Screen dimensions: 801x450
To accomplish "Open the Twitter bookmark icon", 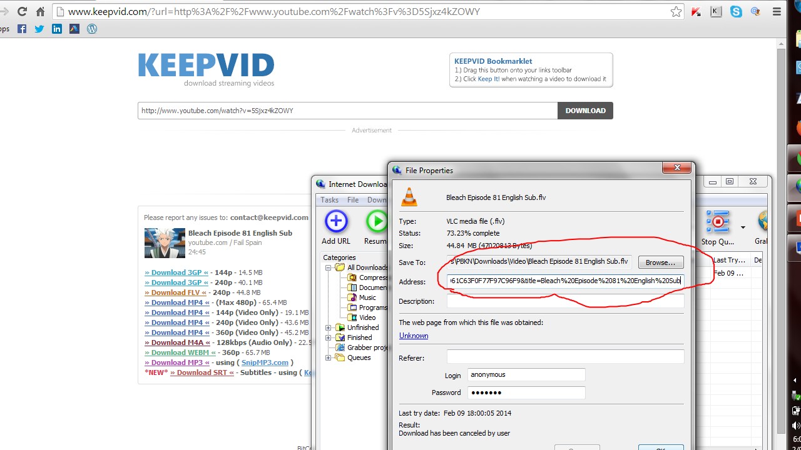I will click(39, 29).
